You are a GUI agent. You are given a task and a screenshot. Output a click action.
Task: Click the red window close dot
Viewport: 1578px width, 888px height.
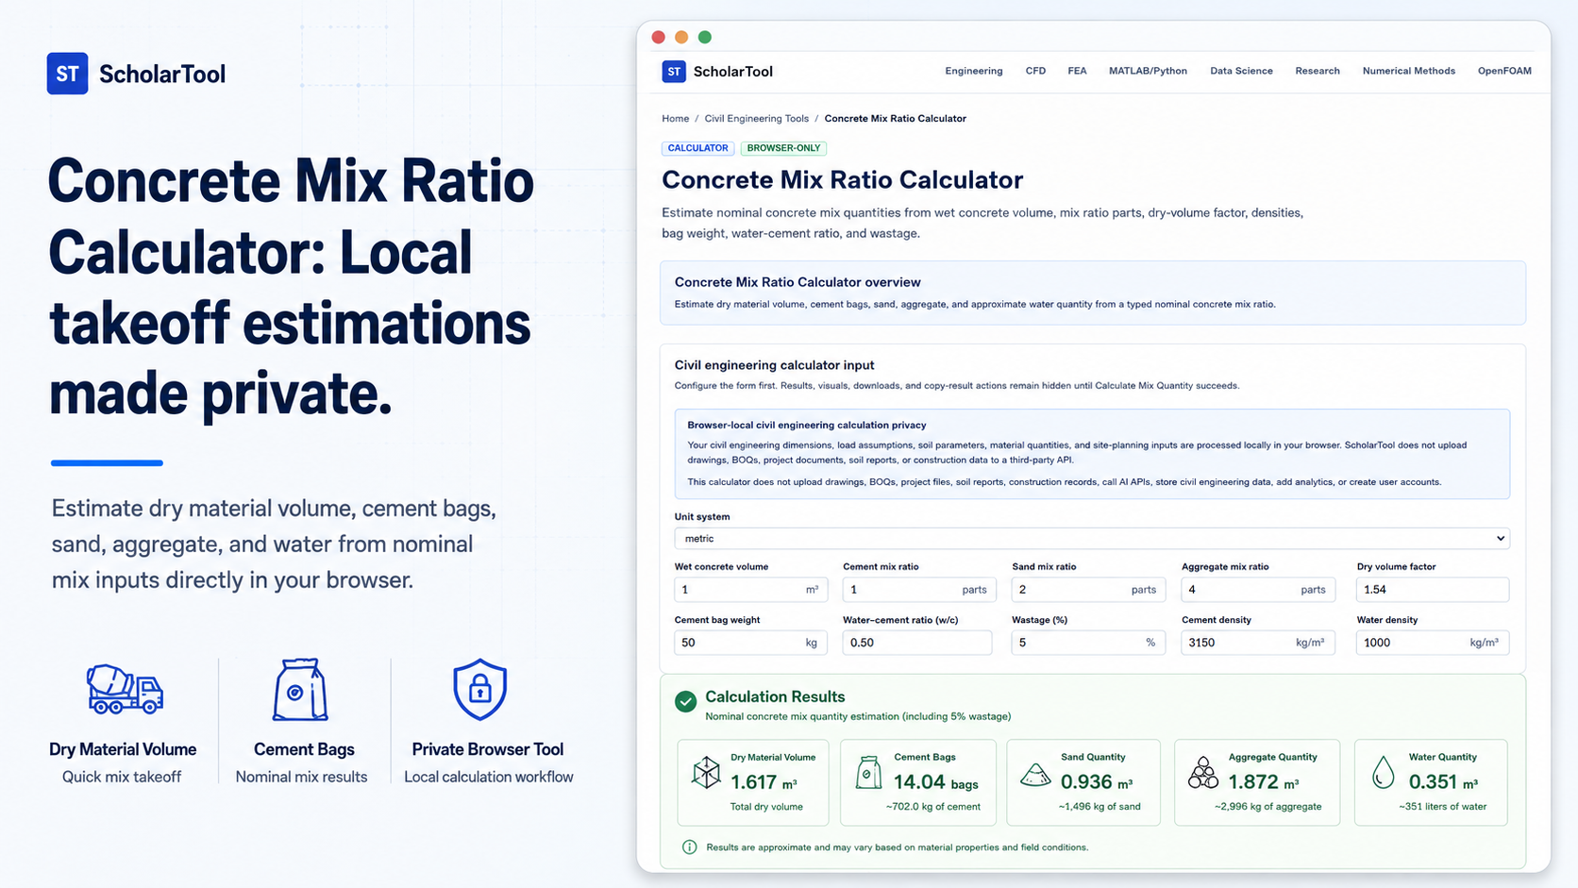tap(659, 37)
